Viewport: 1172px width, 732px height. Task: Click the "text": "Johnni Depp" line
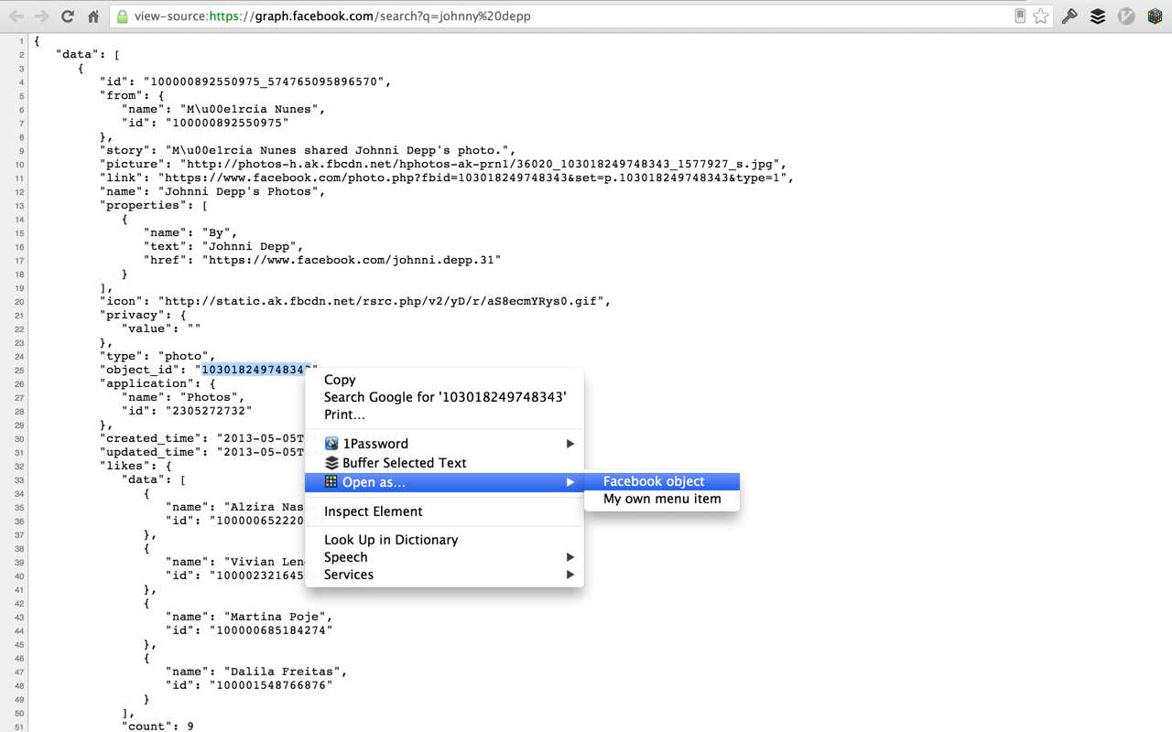tap(223, 246)
